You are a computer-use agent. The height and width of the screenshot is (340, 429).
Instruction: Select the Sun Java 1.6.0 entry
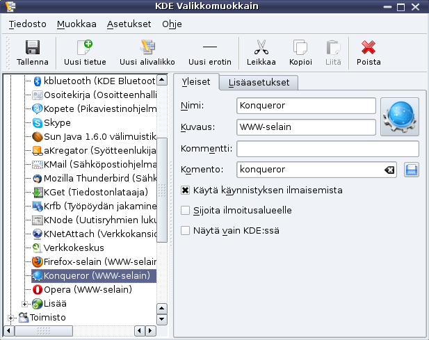click(94, 136)
